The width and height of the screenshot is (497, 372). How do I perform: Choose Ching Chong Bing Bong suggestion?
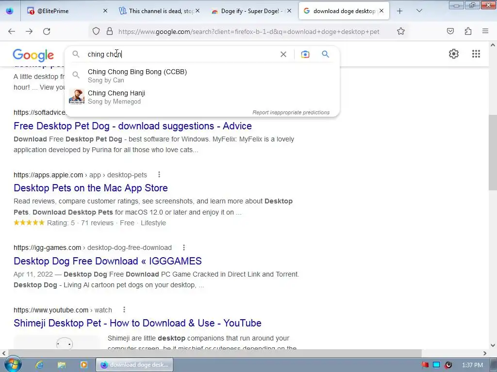[x=202, y=76]
